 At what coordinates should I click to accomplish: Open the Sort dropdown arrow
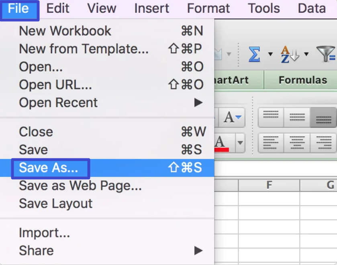306,54
